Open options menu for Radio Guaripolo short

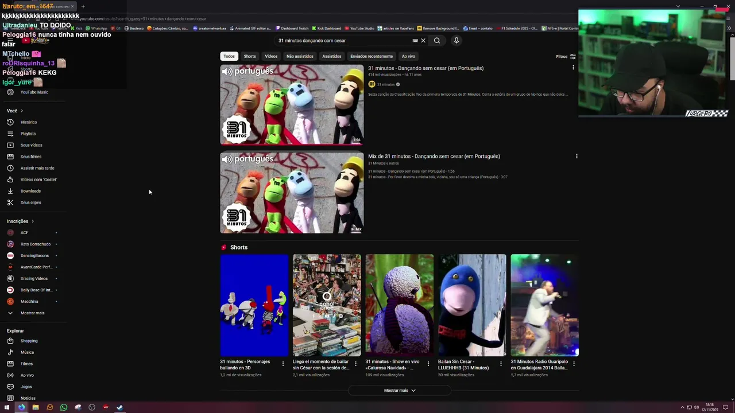click(x=574, y=364)
